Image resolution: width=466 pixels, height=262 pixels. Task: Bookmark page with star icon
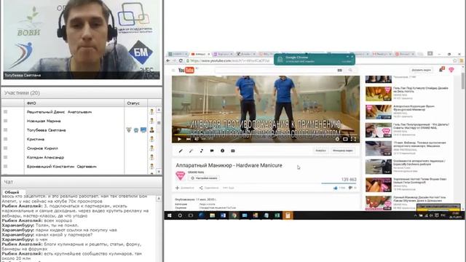click(454, 60)
